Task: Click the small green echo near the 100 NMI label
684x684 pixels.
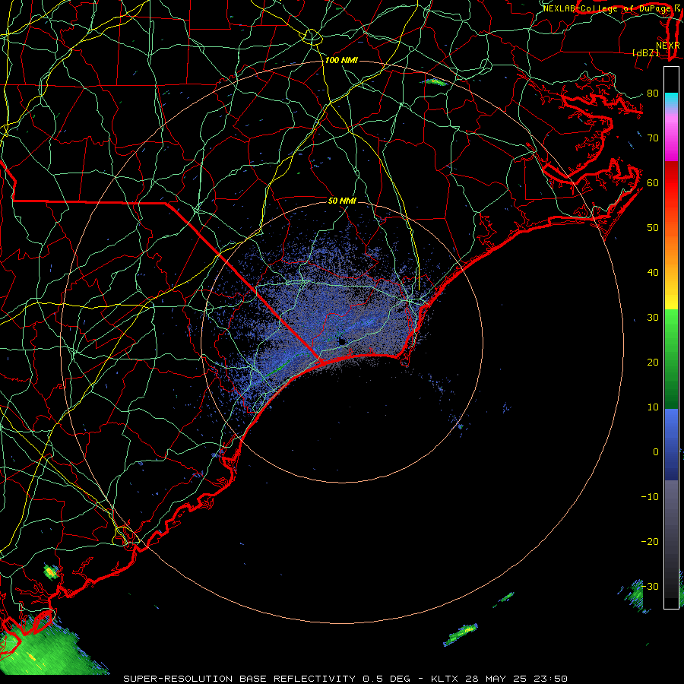Action: [435, 81]
